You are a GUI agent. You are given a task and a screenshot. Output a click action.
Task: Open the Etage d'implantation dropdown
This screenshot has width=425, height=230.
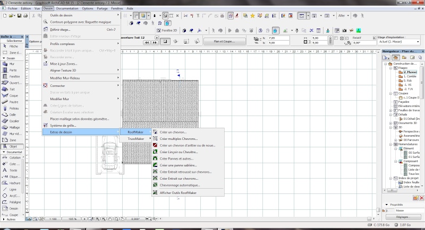point(399,42)
